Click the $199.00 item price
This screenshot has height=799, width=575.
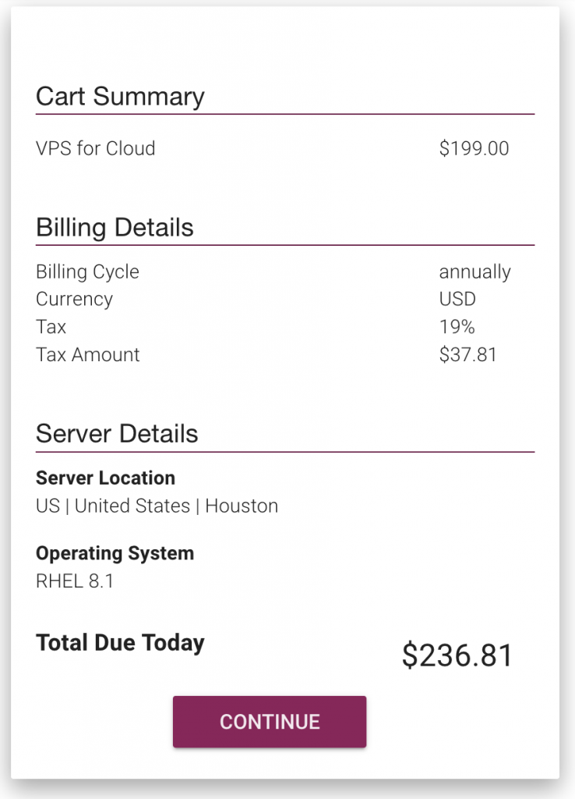[474, 148]
